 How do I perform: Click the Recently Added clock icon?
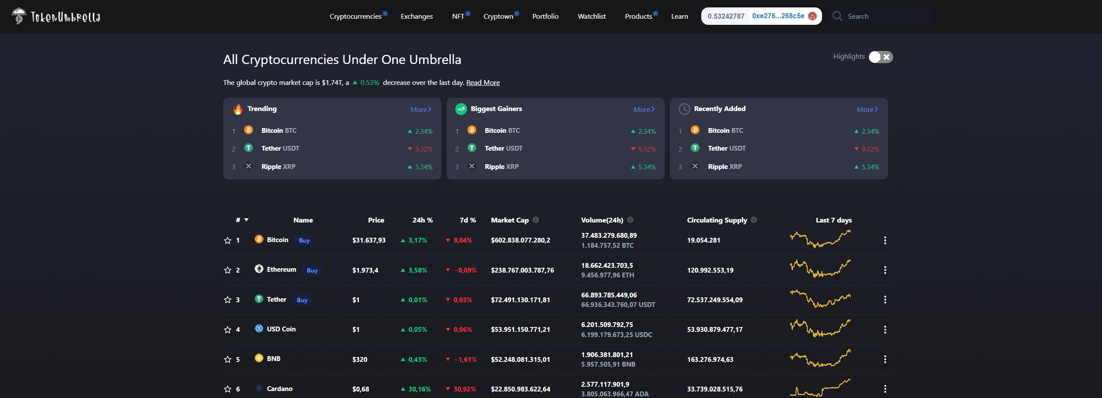(684, 109)
